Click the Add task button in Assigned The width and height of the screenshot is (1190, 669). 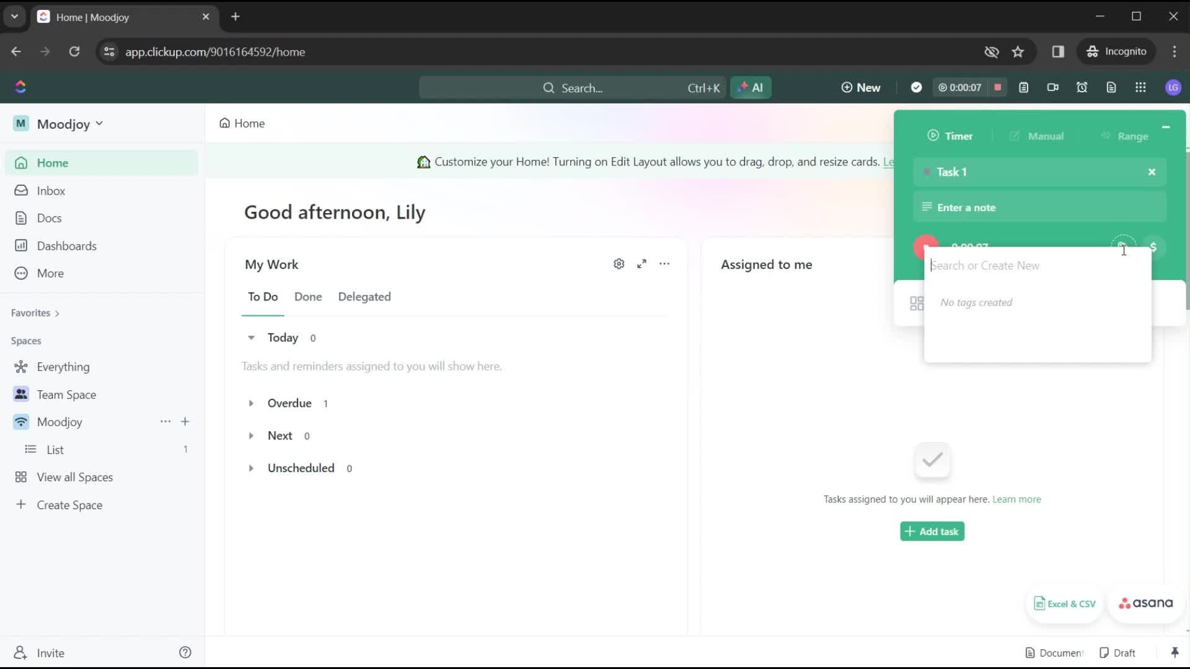click(932, 531)
